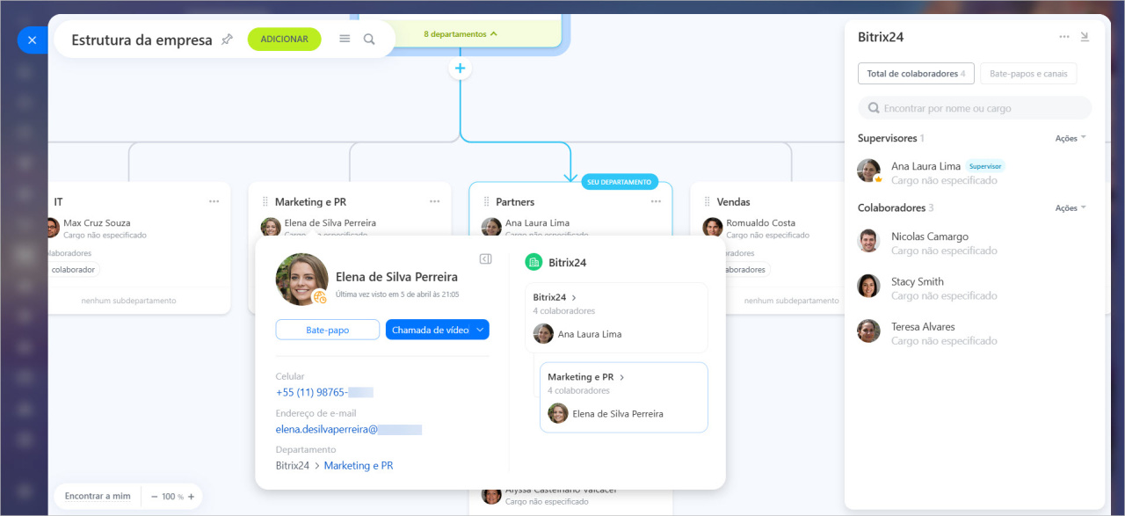The width and height of the screenshot is (1125, 516).
Task: Open the Vendas department title
Action: (733, 202)
